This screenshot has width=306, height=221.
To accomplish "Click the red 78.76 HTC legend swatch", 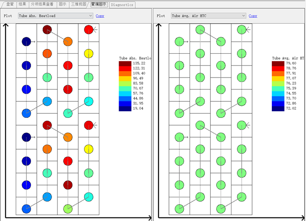I will [x=278, y=69].
